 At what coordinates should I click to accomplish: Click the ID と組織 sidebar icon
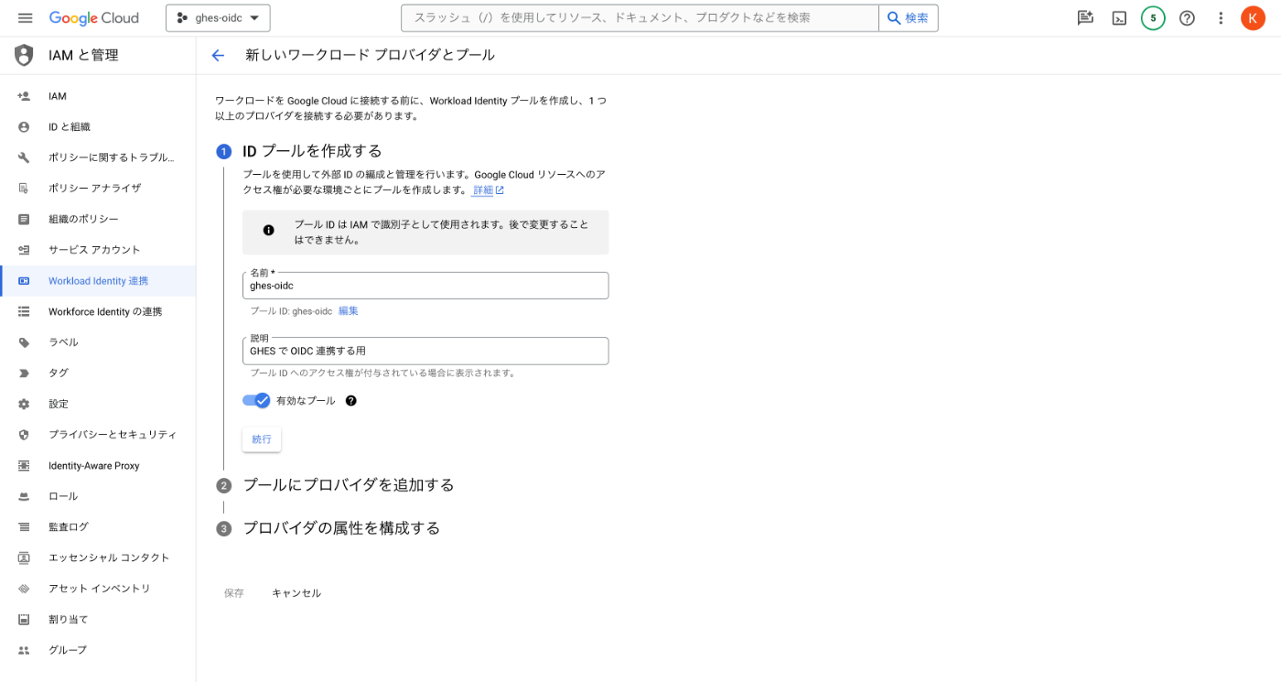pyautogui.click(x=24, y=127)
